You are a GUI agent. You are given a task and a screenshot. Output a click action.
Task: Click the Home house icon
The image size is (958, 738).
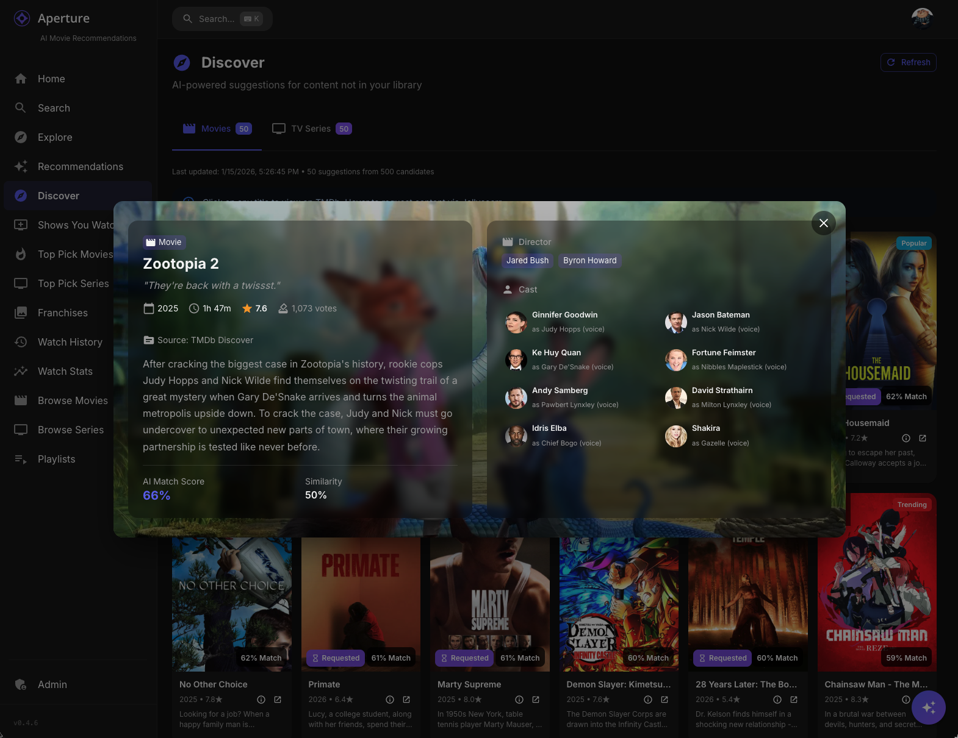[21, 79]
